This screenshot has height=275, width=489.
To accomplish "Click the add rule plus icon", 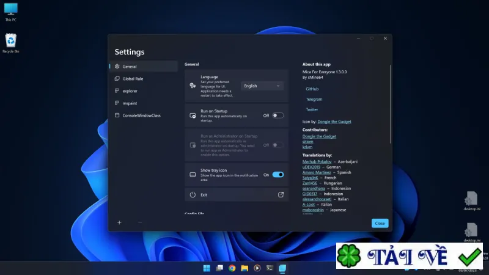I will point(119,222).
